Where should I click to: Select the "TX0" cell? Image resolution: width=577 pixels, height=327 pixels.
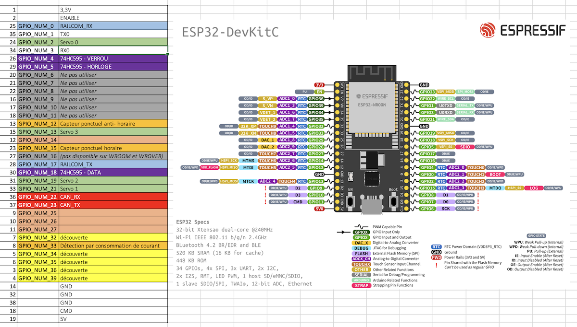[113, 34]
